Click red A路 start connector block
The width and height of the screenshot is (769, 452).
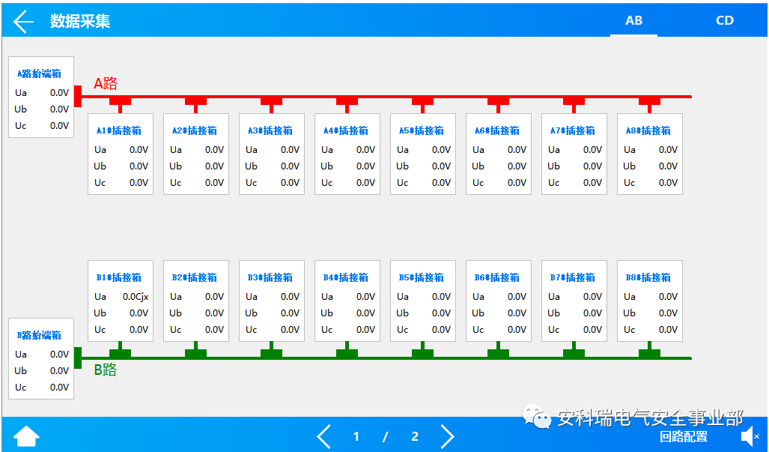click(x=77, y=96)
